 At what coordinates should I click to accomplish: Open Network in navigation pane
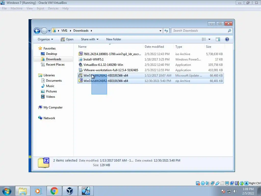pos(49,118)
